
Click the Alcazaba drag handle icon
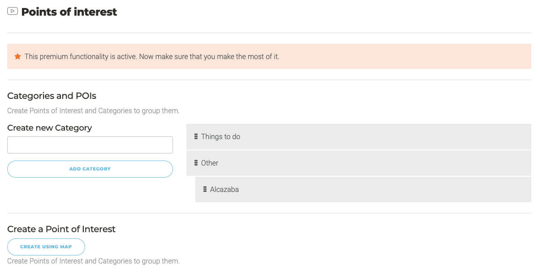(205, 189)
